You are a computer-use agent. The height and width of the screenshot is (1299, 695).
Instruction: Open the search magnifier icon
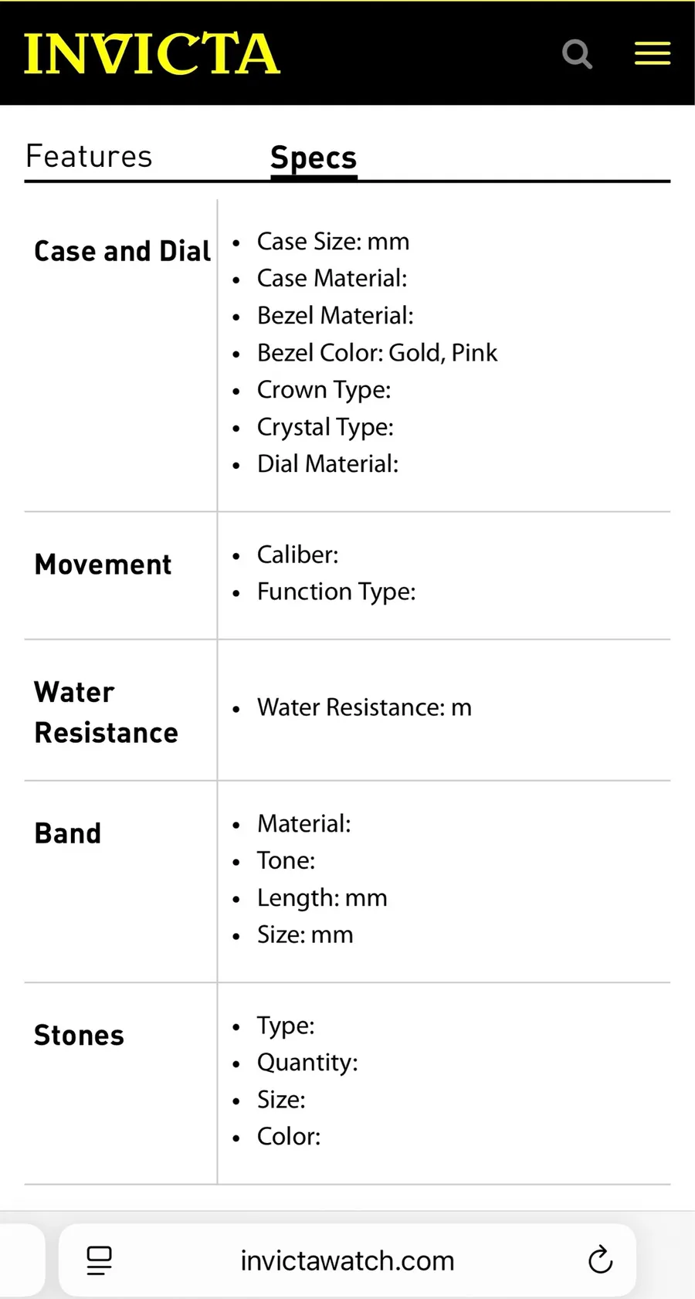[x=577, y=54]
